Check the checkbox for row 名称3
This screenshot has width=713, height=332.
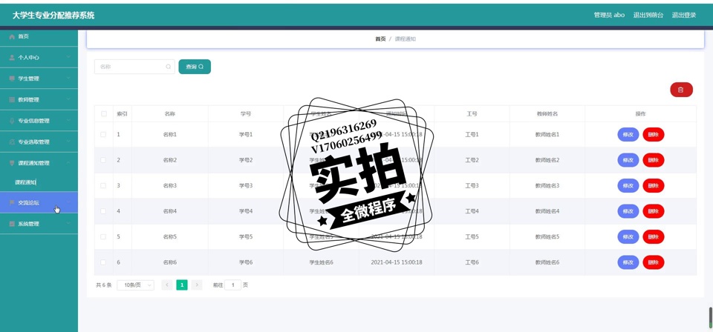[x=103, y=185]
